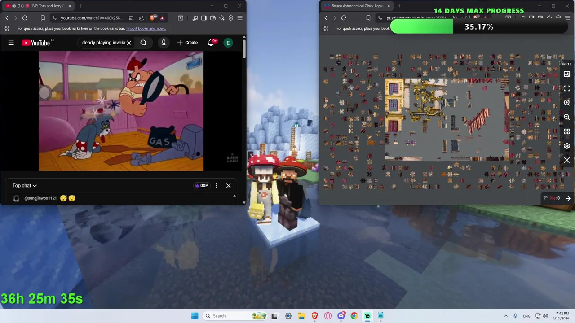Select the LIVE: Tom and Jerry tab
This screenshot has height=323, width=575.
click(38, 6)
